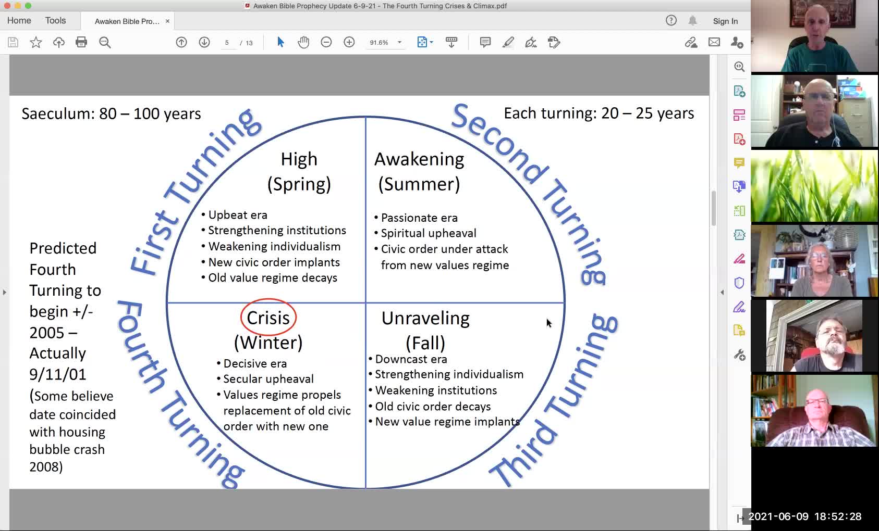The height and width of the screenshot is (531, 879).
Task: Click the share with others person icon
Action: 737,42
